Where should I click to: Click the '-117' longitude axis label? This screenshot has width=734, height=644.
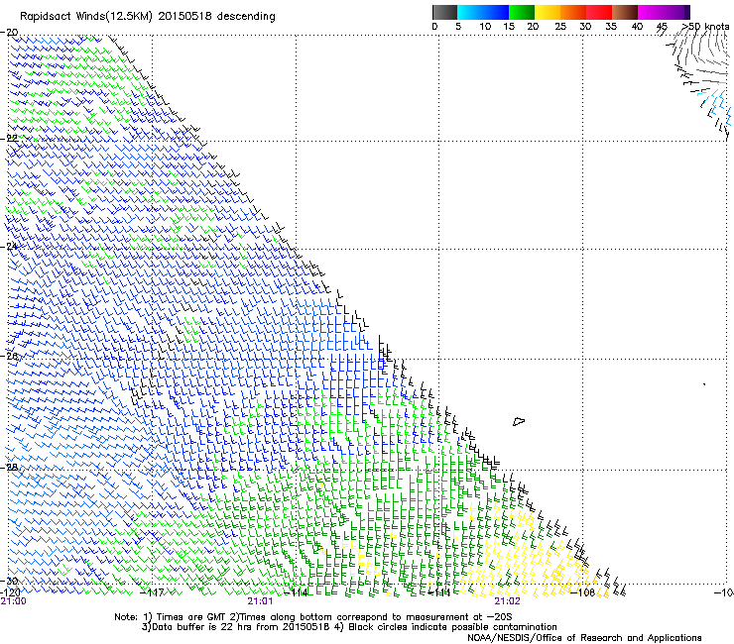tap(152, 592)
